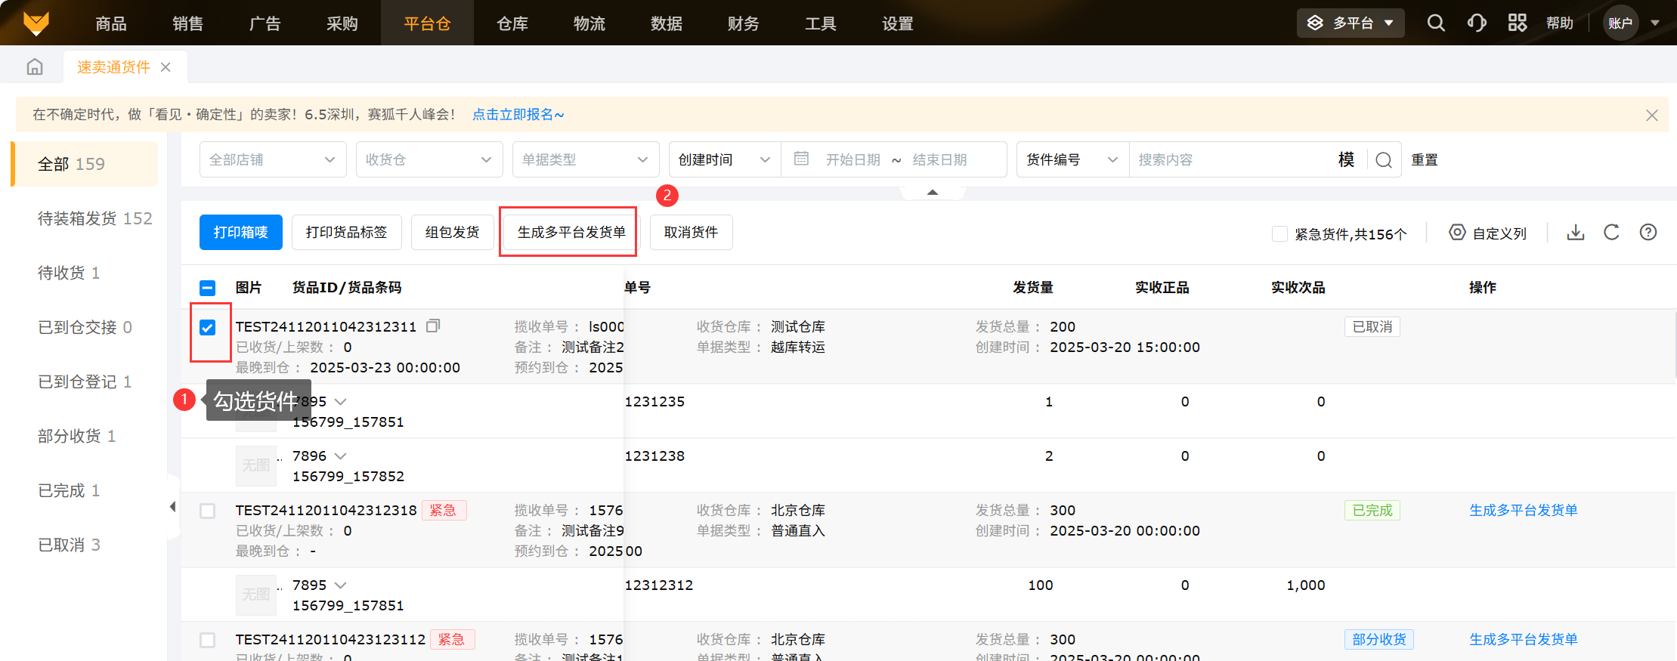Open the 全部店铺 store dropdown
Viewport: 1677px width, 661px height.
click(x=272, y=160)
